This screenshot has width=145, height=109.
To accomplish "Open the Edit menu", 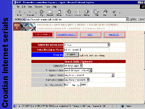I will coord(24,7).
